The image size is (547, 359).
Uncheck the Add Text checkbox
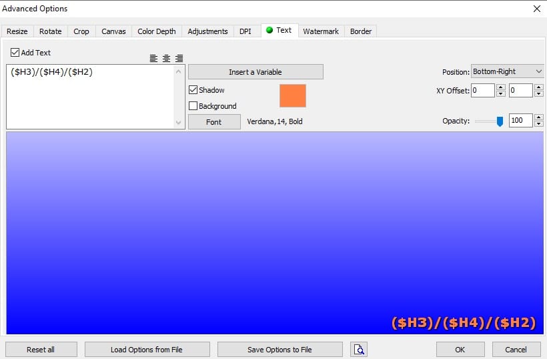point(15,53)
